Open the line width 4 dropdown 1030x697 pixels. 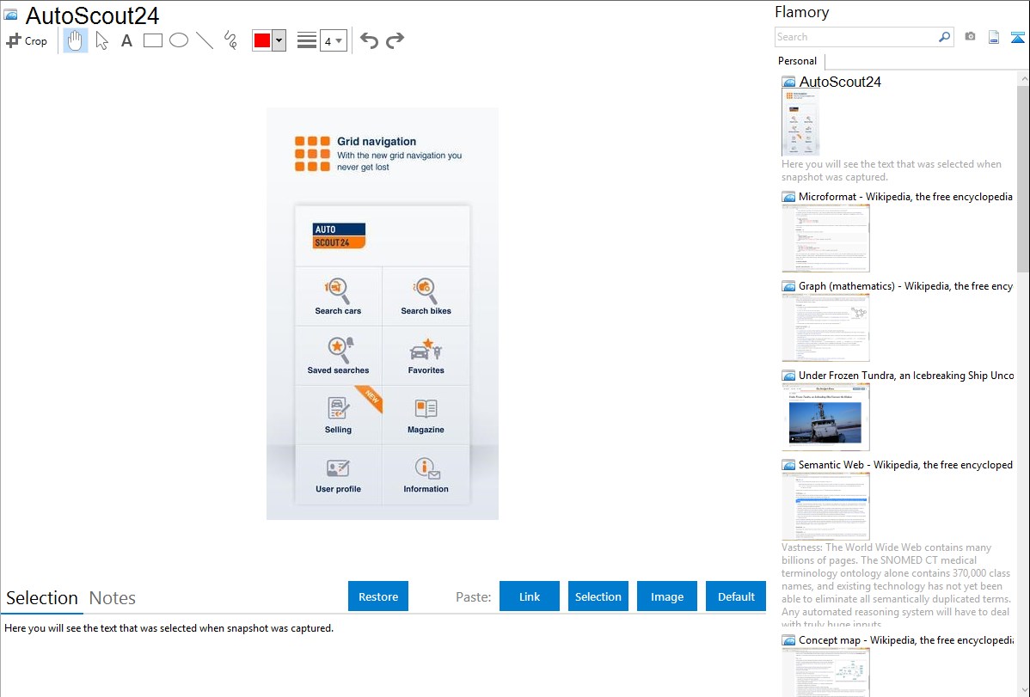[333, 41]
